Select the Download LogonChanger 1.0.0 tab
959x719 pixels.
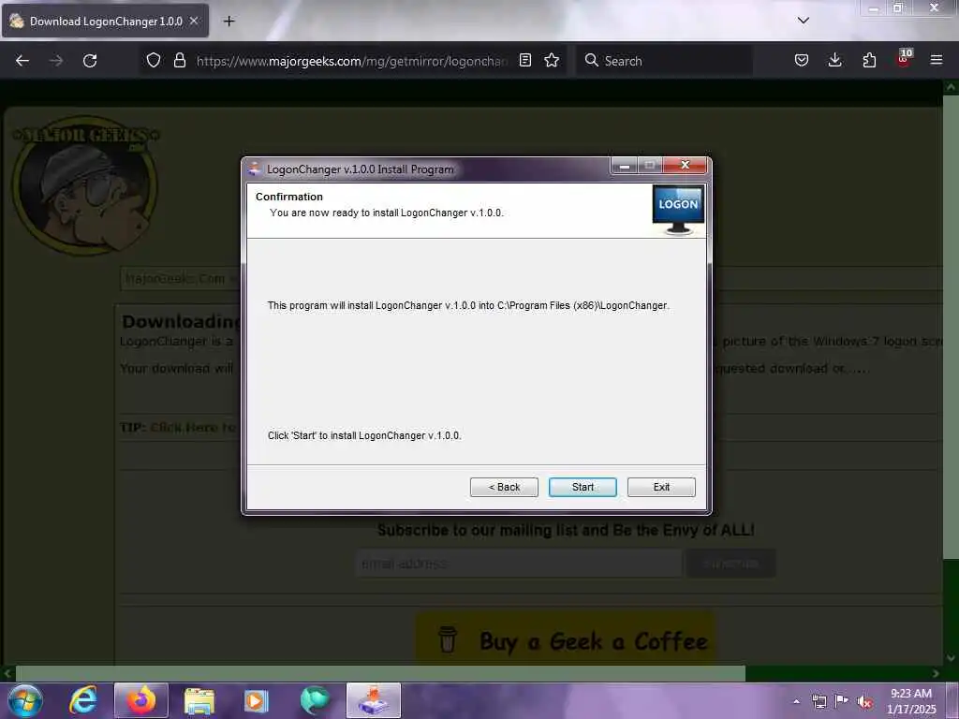click(x=105, y=22)
